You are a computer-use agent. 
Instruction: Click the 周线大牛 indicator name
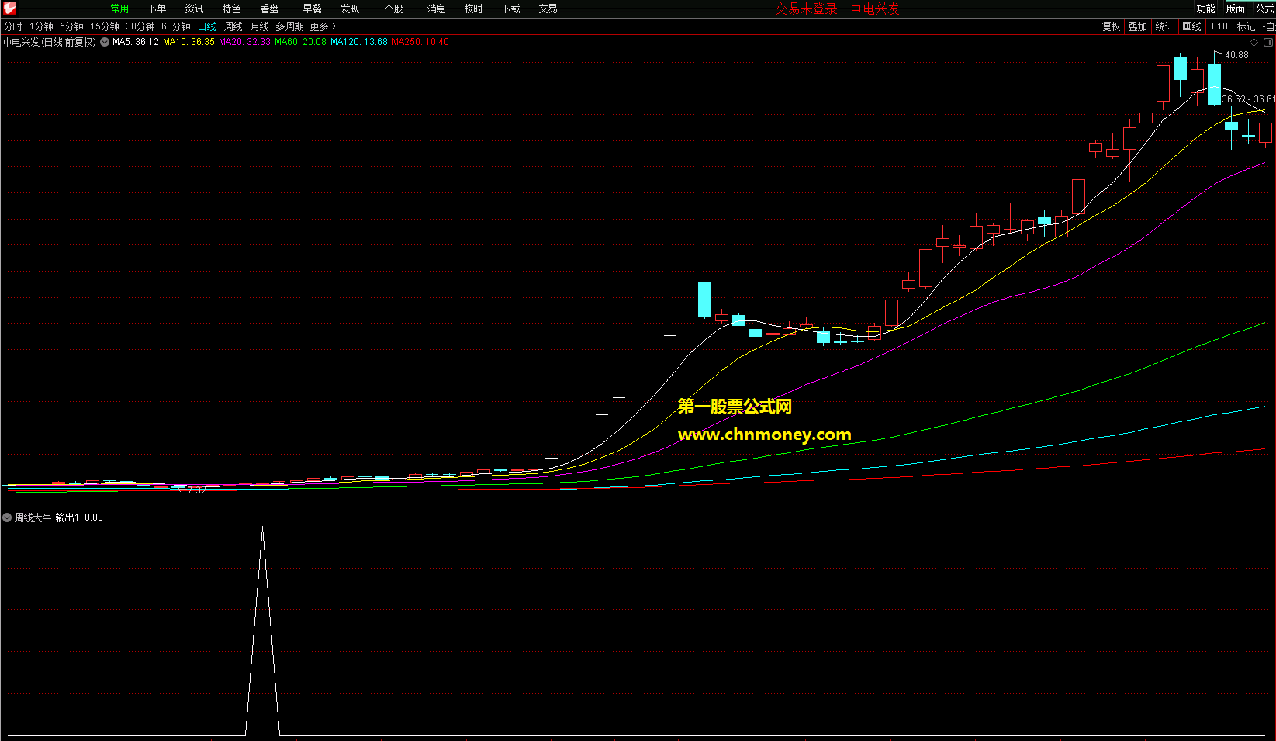pyautogui.click(x=33, y=518)
